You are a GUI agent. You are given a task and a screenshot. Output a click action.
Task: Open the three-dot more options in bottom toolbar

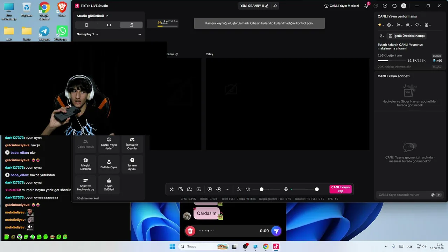pyautogui.click(x=227, y=189)
